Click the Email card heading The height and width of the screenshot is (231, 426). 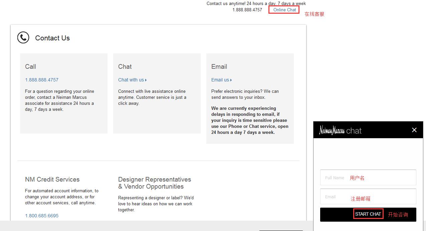(x=219, y=66)
